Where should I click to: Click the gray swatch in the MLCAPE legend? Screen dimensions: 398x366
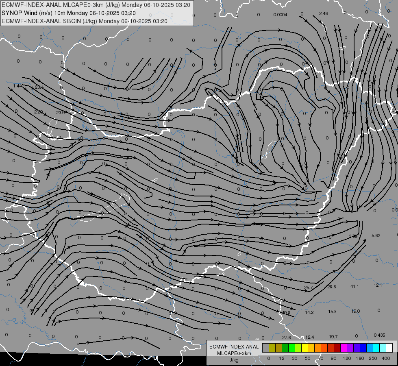click(265, 348)
